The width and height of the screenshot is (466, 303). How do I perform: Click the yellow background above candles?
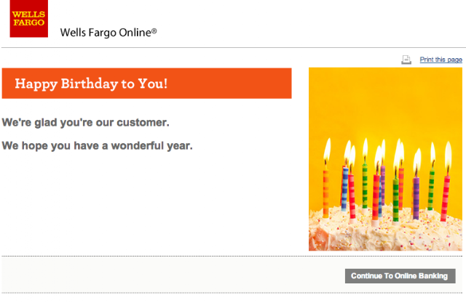[x=385, y=101]
